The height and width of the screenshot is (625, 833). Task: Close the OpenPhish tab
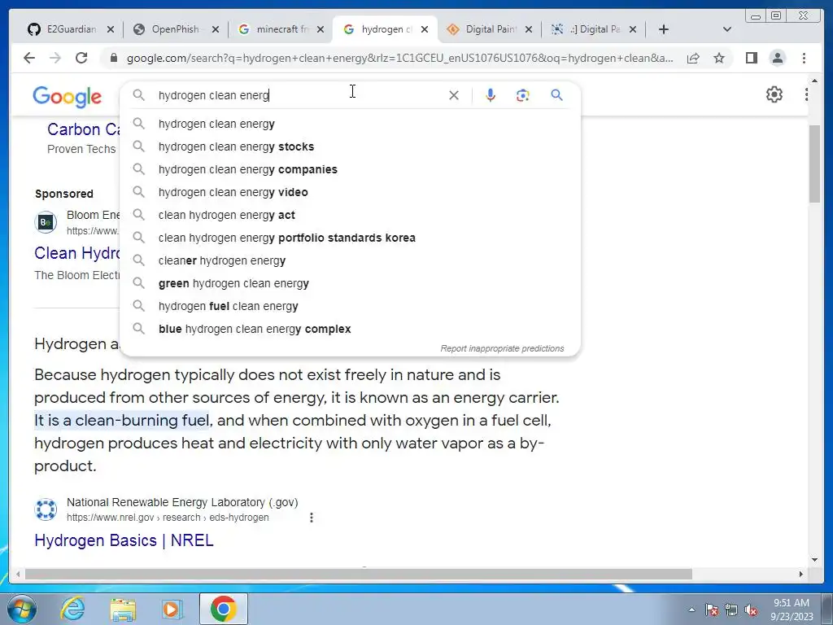pos(215,29)
